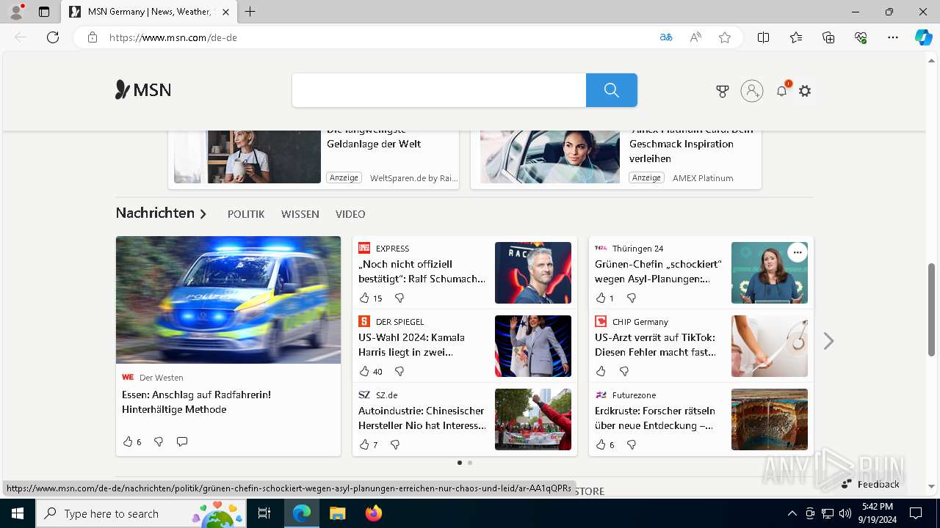Dislike the Essen Radfahrerin article
Viewport: 940px width, 528px height.
coord(159,441)
